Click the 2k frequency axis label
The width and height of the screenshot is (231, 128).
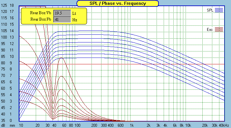point(149,125)
